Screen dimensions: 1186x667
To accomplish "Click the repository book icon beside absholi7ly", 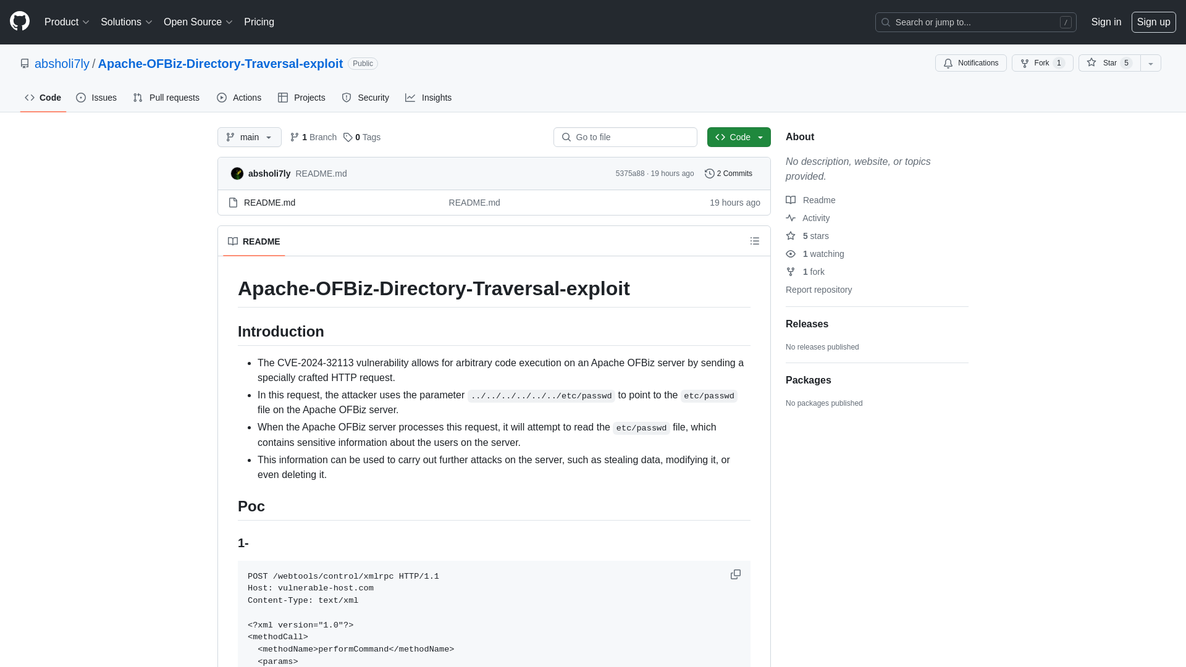I will pyautogui.click(x=25, y=64).
